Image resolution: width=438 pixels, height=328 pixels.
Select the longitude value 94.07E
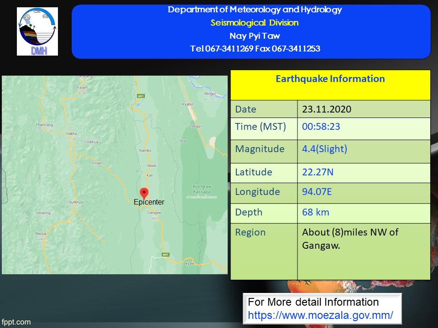point(317,192)
